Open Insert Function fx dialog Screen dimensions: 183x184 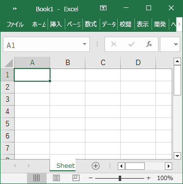149,44
